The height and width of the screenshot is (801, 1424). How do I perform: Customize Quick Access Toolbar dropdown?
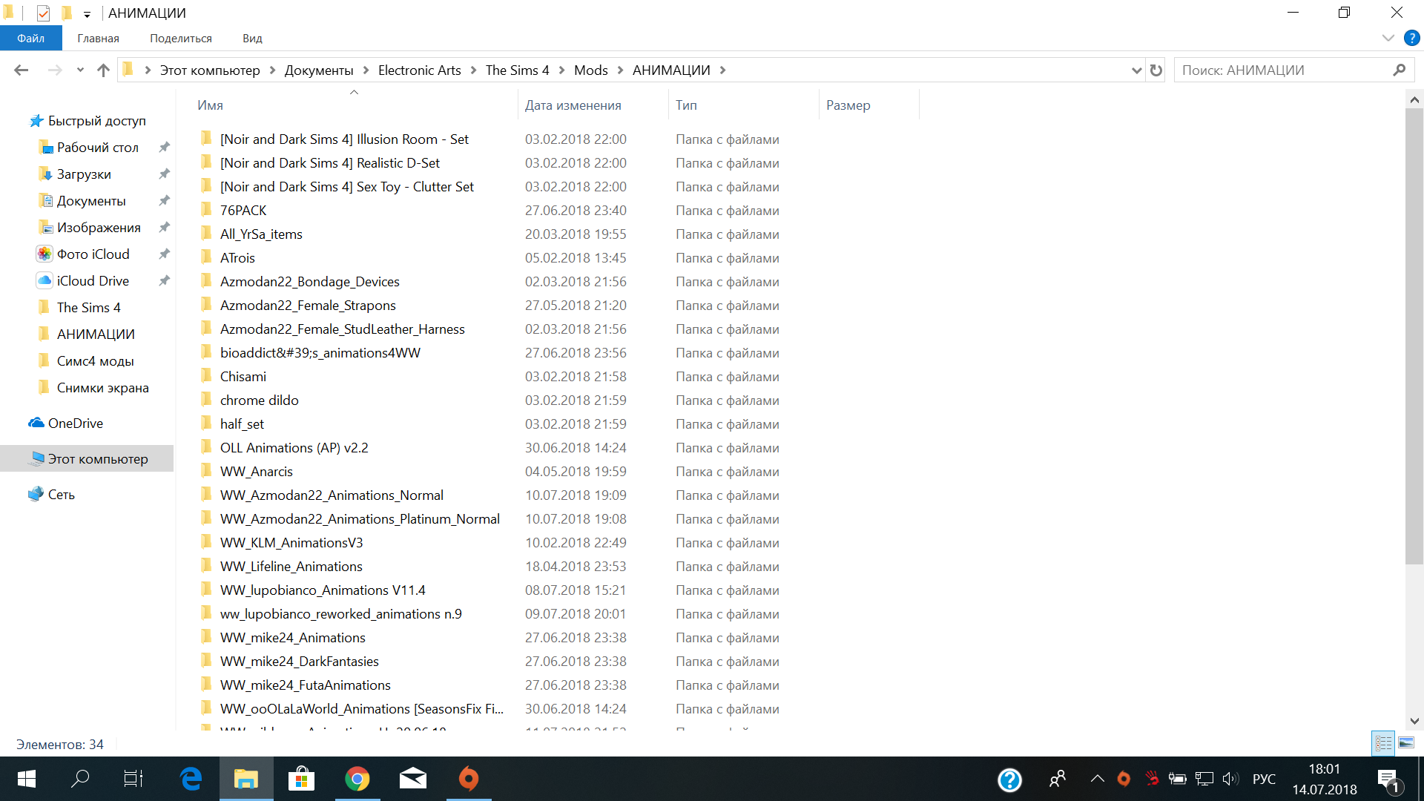point(87,13)
